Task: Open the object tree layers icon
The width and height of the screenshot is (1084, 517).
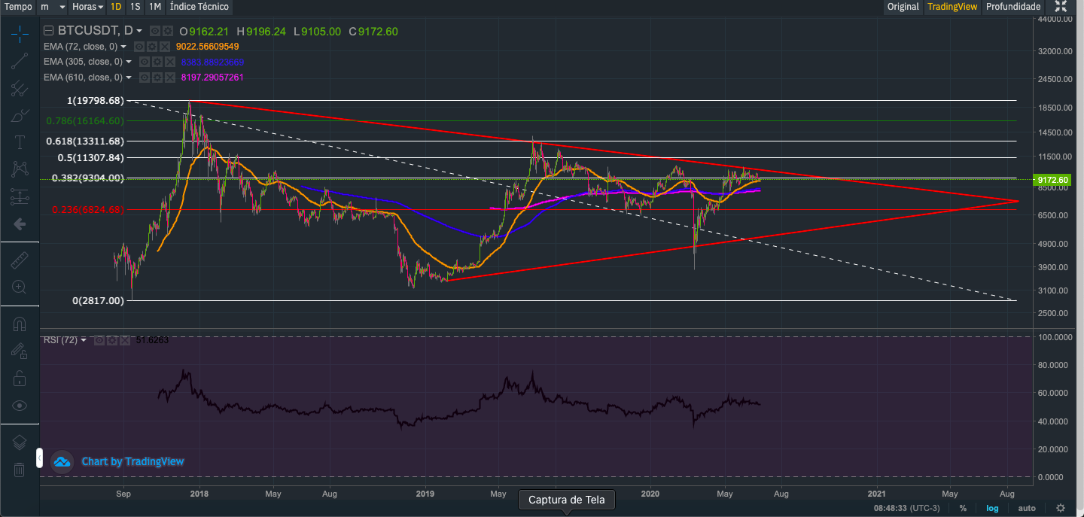Action: [x=20, y=442]
